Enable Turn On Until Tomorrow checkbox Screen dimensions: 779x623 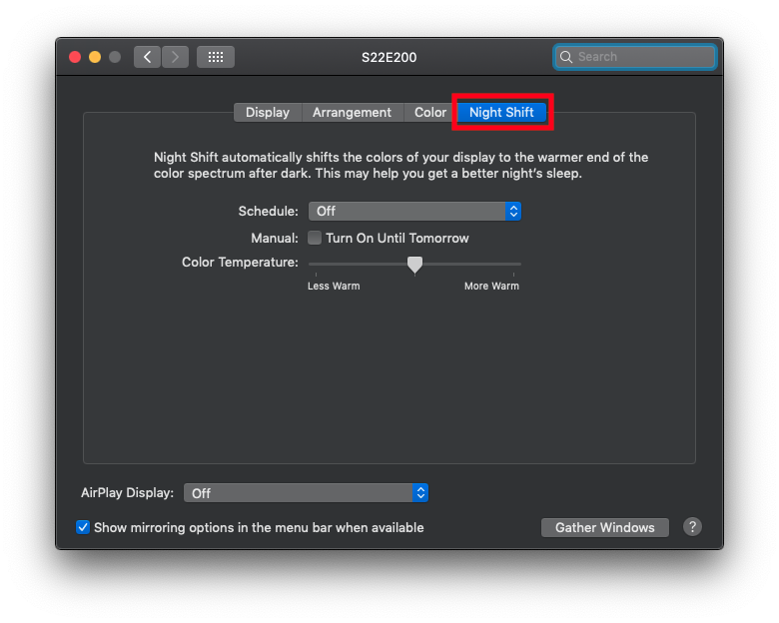pos(315,238)
